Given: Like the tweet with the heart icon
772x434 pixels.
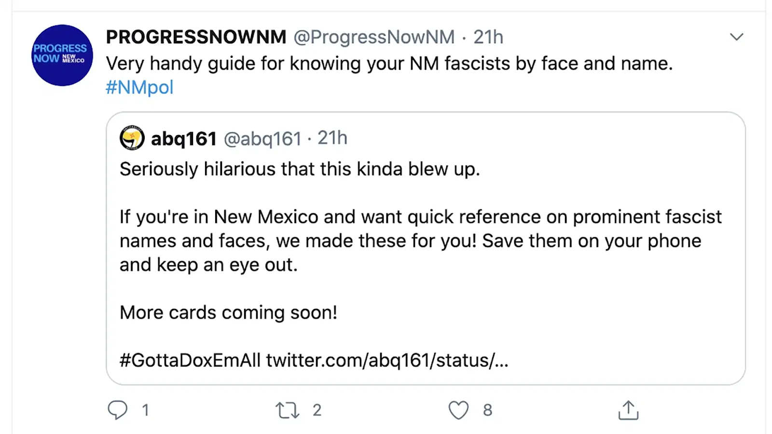Looking at the screenshot, I should [x=458, y=410].
